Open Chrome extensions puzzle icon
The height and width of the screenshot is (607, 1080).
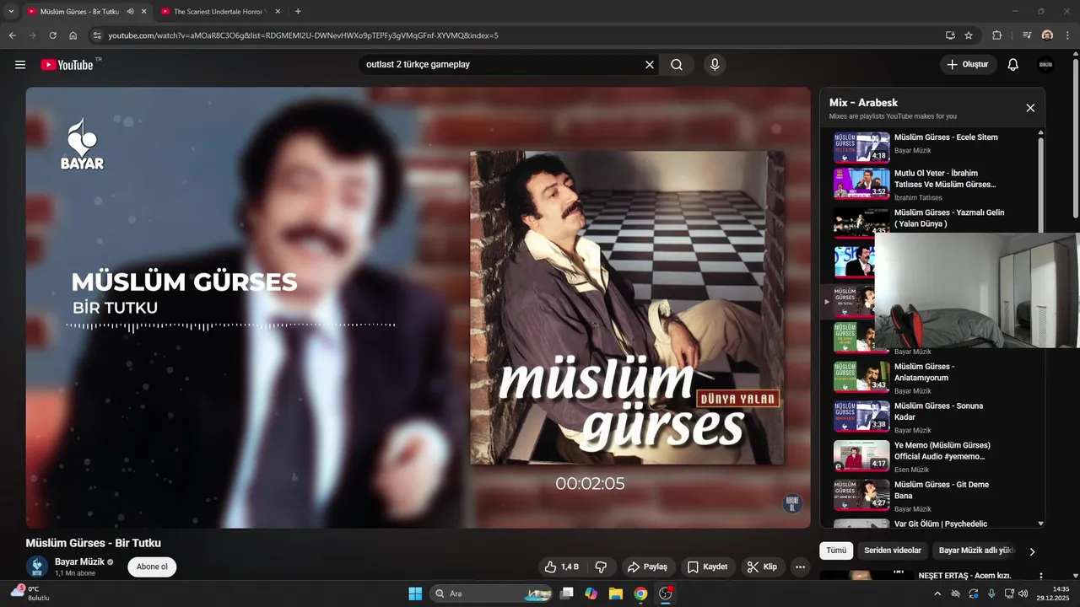[997, 35]
